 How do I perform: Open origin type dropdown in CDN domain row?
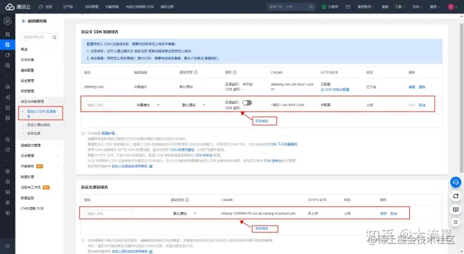click(193, 105)
